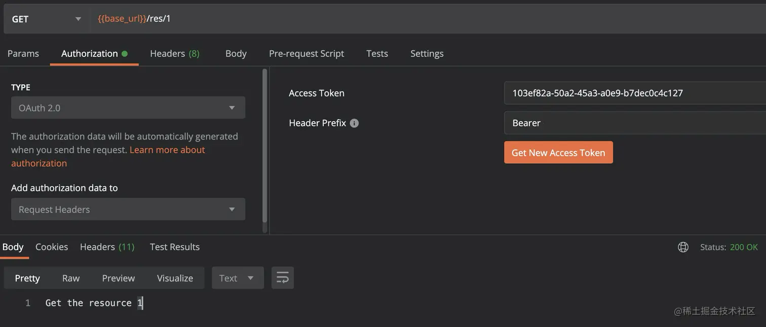Viewport: 766px width, 327px height.
Task: Click the 200 OK status text
Action: (x=744, y=247)
